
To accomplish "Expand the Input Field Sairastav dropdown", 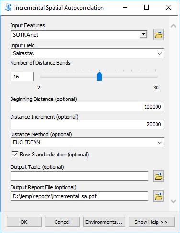I will pyautogui.click(x=160, y=54).
